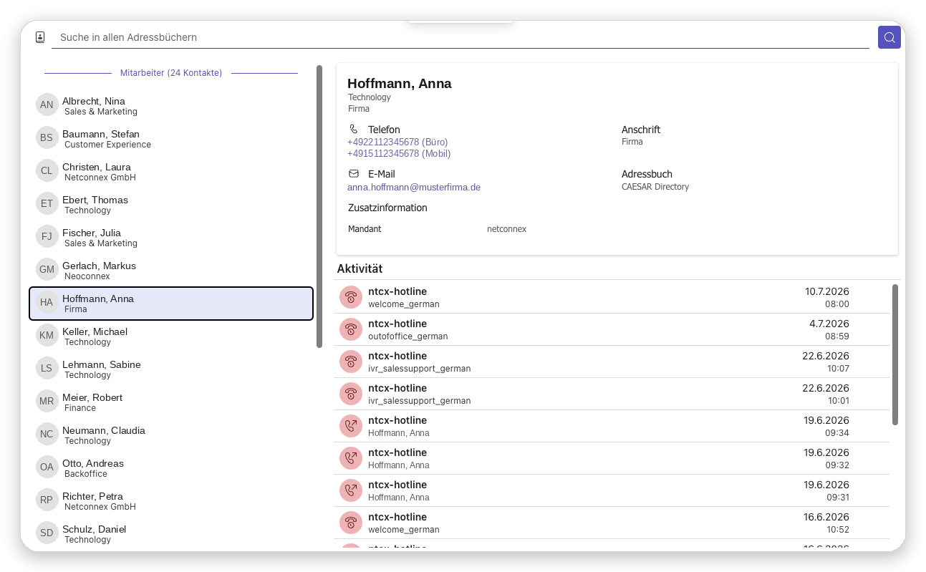The width and height of the screenshot is (926, 572).
Task: Click the AN avatar for Albrecht, Nina
Action: coord(47,105)
